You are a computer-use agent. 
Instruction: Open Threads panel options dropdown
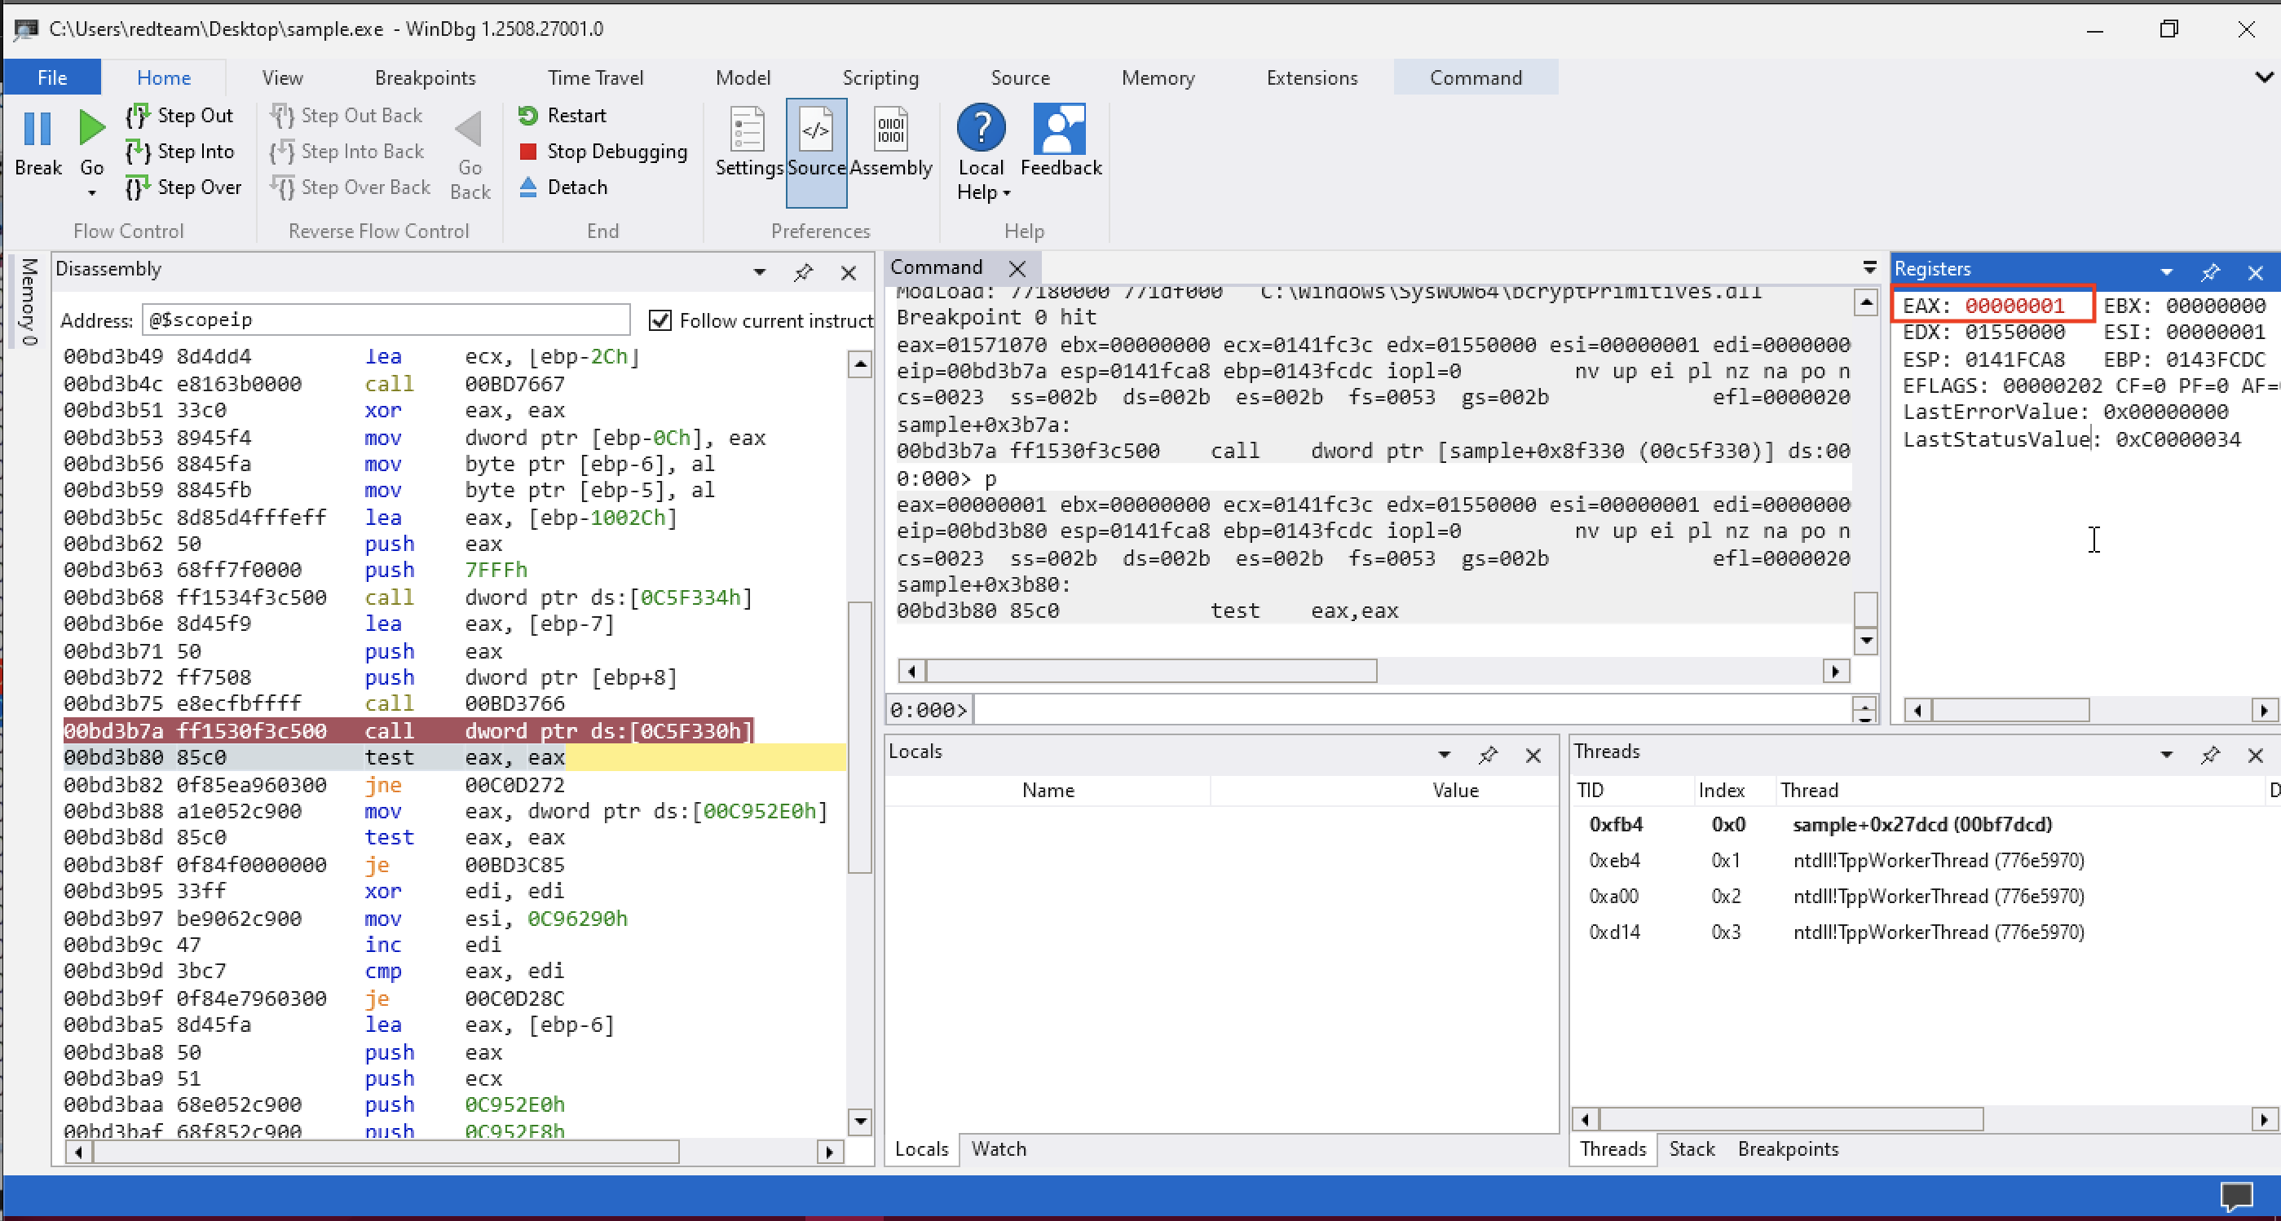(x=2166, y=755)
